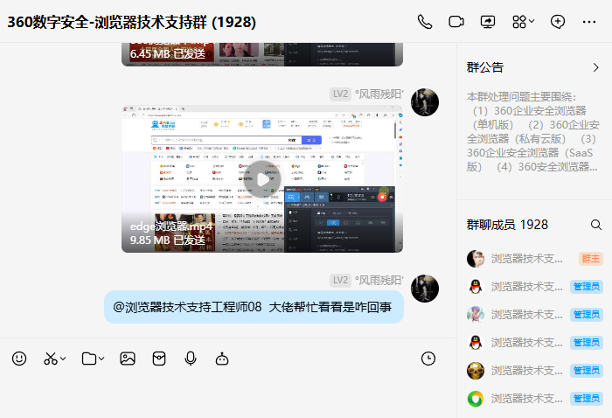Click the gold skull avatar admin member
This screenshot has width=612, height=418.
pyautogui.click(x=476, y=371)
